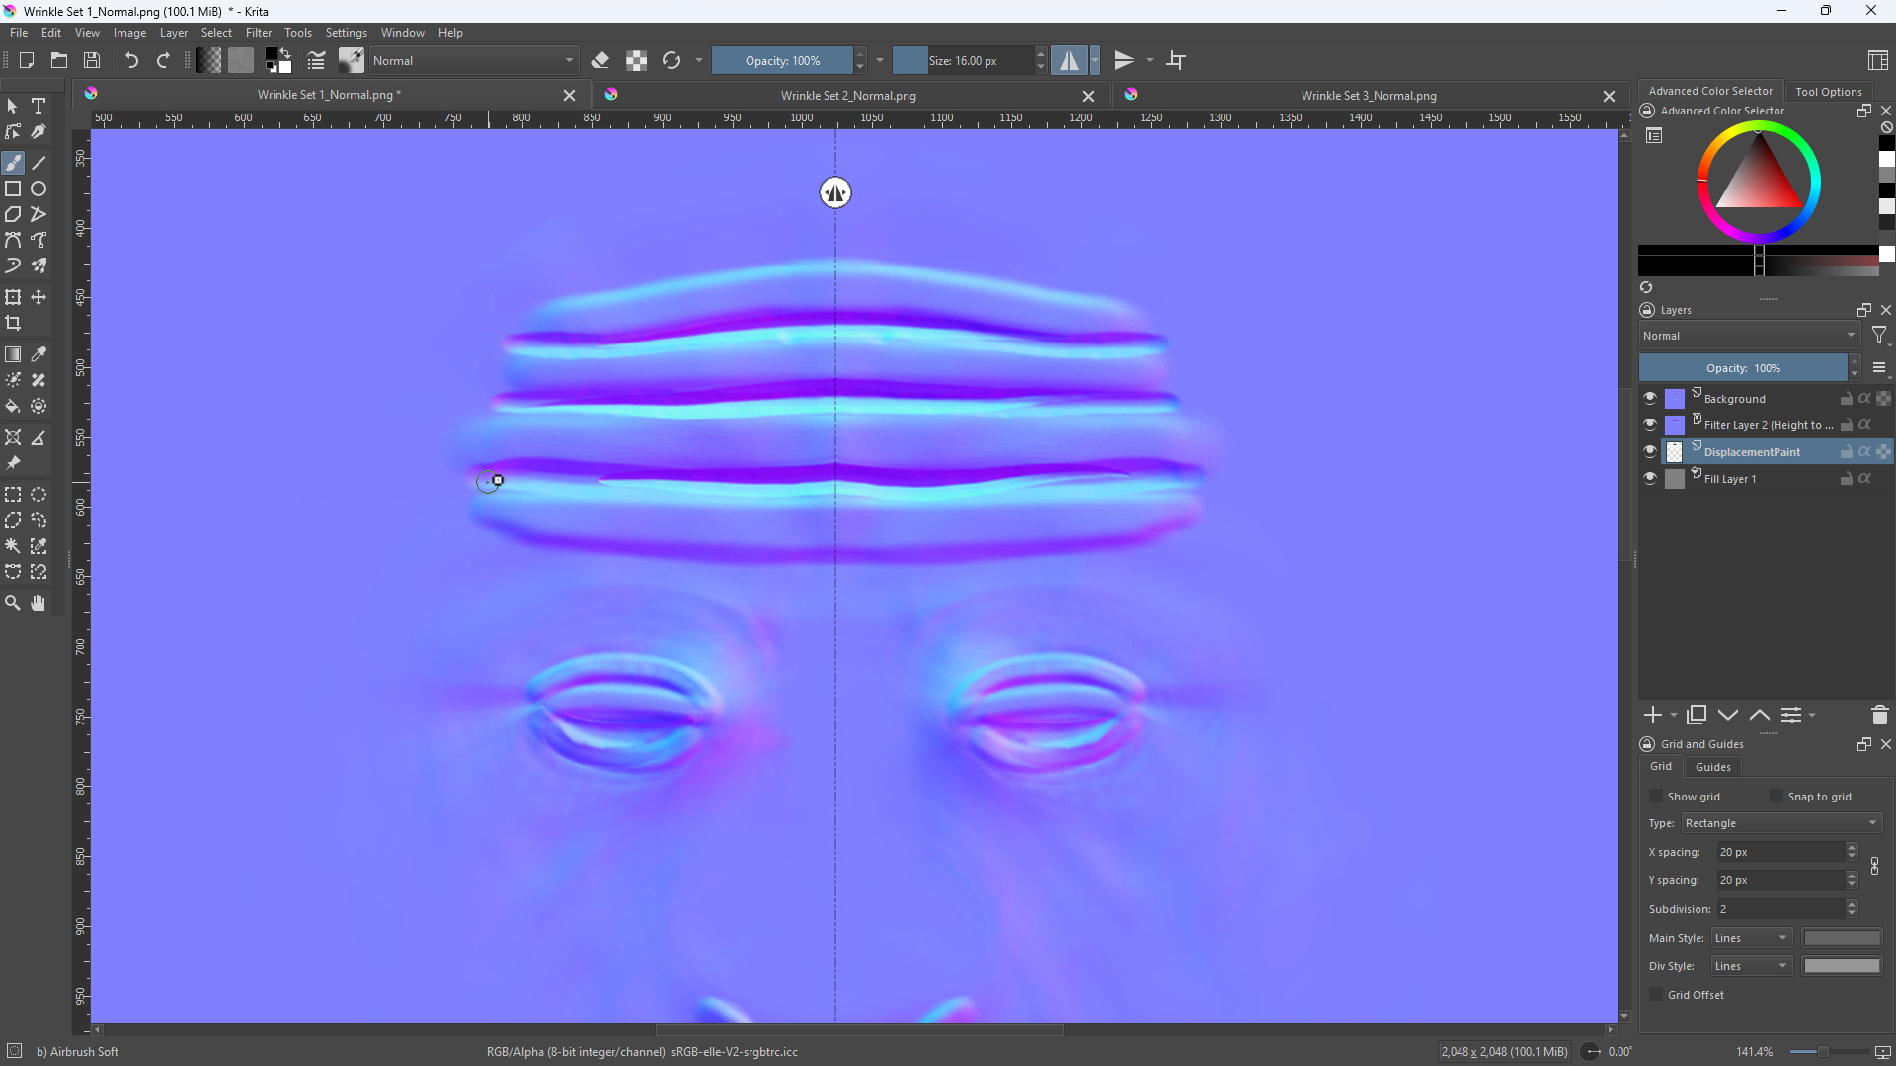Expand horizontal mirror options arrow
Viewport: 1896px width, 1066px height.
pos(1095,60)
